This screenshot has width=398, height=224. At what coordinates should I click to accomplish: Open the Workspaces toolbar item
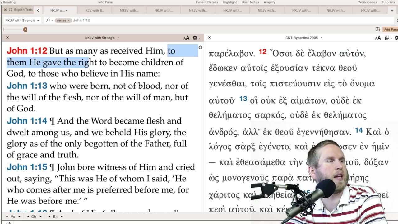(368, 2)
